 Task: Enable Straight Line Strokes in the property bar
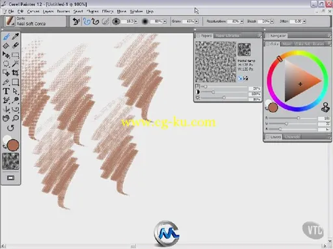click(x=96, y=21)
